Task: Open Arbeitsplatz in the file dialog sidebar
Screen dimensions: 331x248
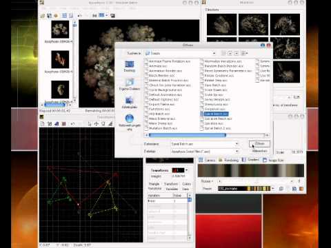Action: click(x=130, y=103)
